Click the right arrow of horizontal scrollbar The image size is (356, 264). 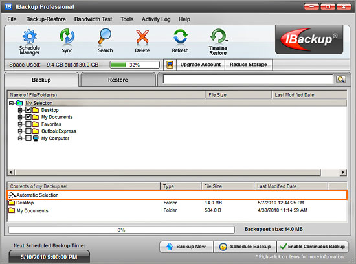click(343, 173)
